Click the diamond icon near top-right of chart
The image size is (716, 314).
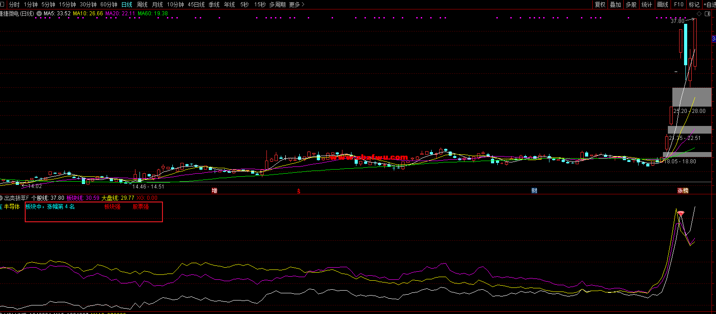(x=699, y=14)
